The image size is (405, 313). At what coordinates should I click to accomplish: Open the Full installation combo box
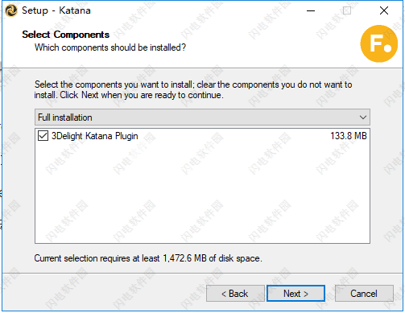pyautogui.click(x=202, y=117)
